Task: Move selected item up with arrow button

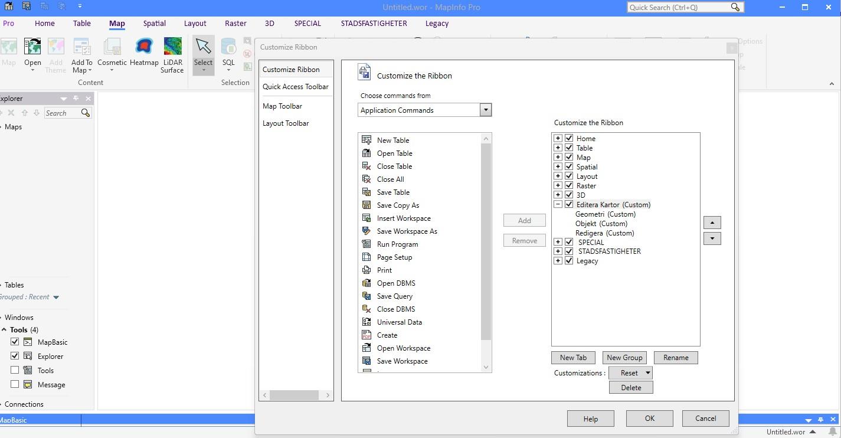Action: point(712,223)
